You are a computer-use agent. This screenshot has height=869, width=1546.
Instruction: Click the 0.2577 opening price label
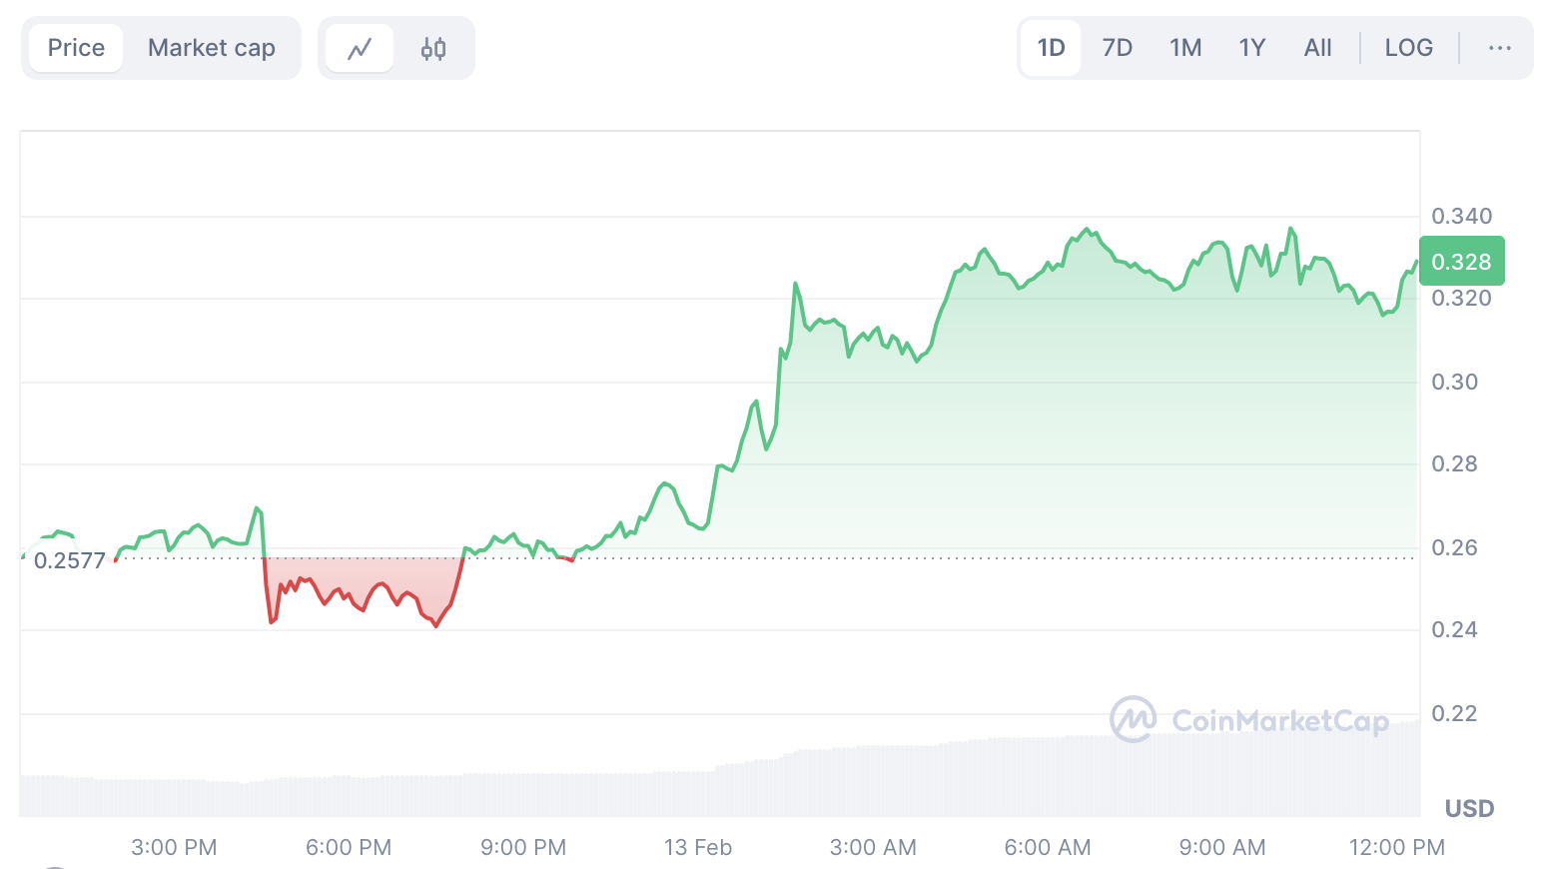coord(69,560)
